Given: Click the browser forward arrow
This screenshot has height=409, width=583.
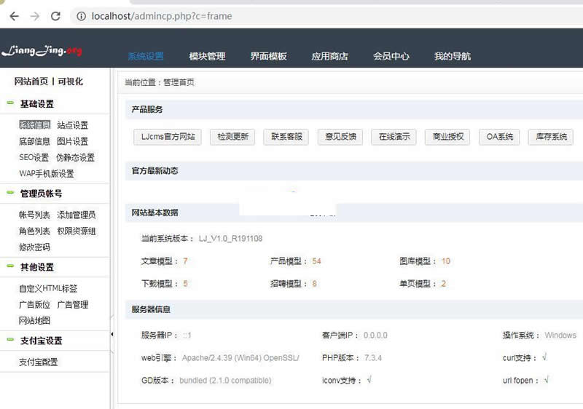Looking at the screenshot, I should point(34,15).
